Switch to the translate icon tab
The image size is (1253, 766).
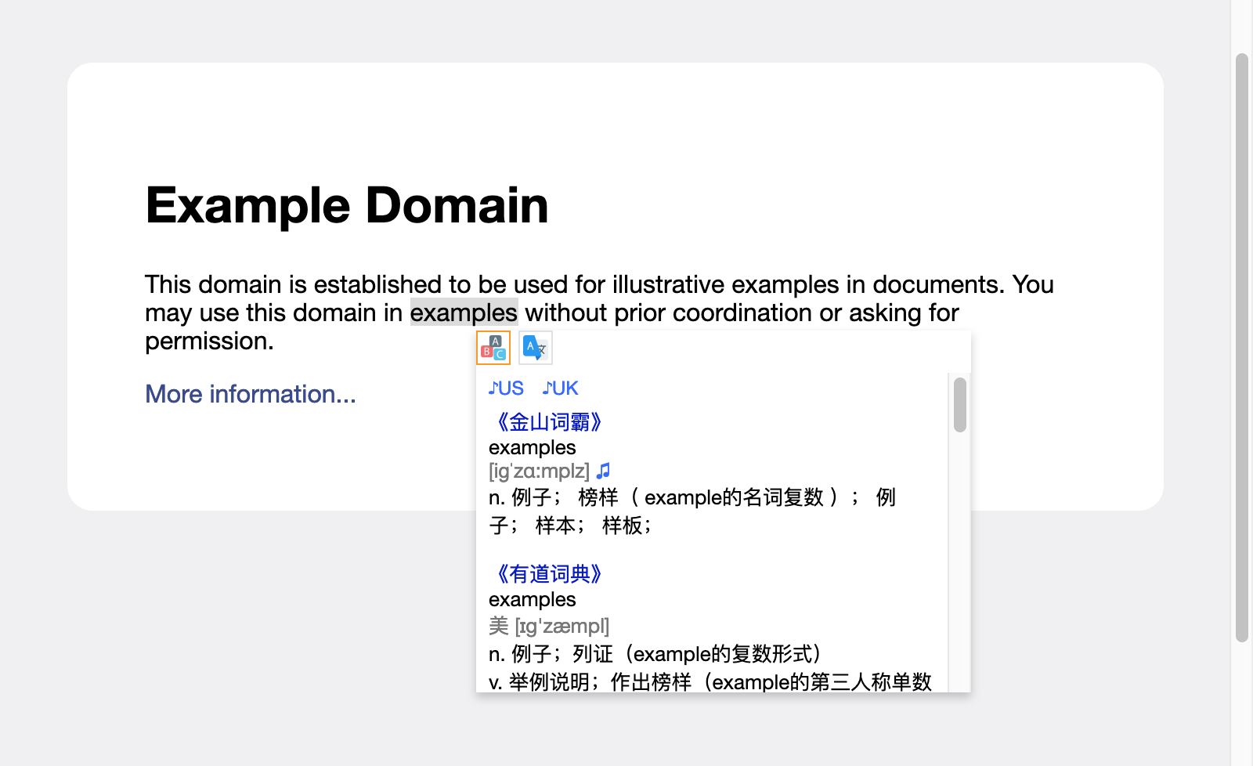coord(536,348)
